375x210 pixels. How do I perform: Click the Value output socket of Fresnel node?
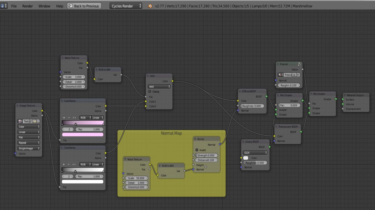(302, 69)
